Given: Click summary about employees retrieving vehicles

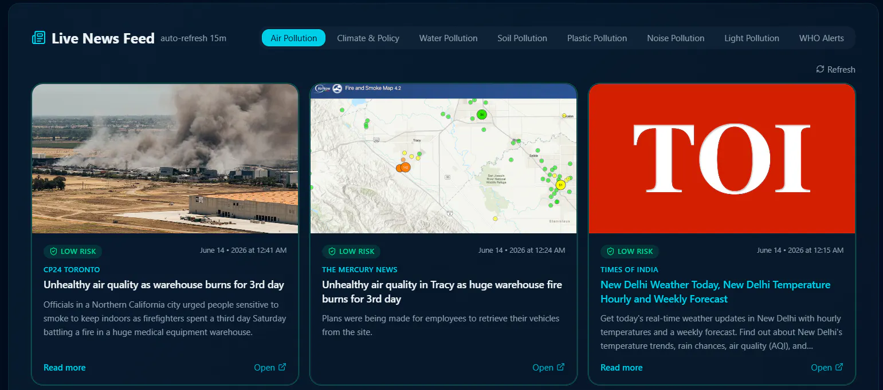Looking at the screenshot, I should coord(441,325).
